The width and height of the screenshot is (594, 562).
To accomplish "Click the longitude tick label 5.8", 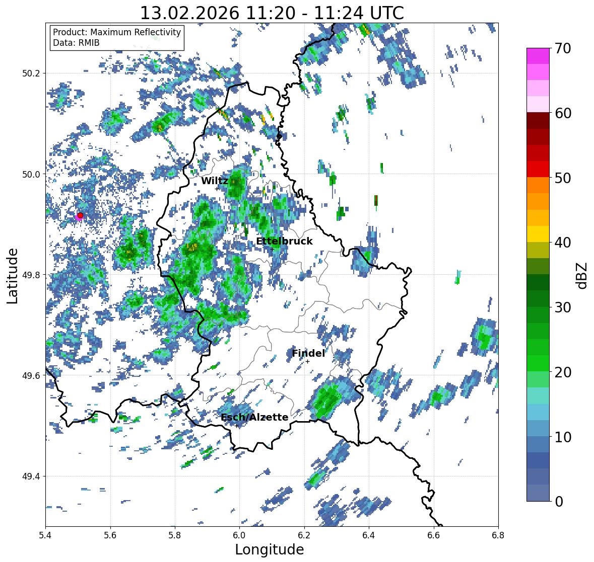I will tap(175, 535).
